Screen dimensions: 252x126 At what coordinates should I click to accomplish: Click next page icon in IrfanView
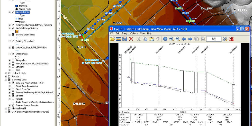[x=203, y=39]
